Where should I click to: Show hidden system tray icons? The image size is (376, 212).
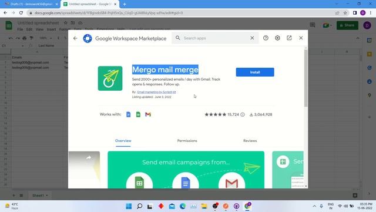(x=314, y=206)
